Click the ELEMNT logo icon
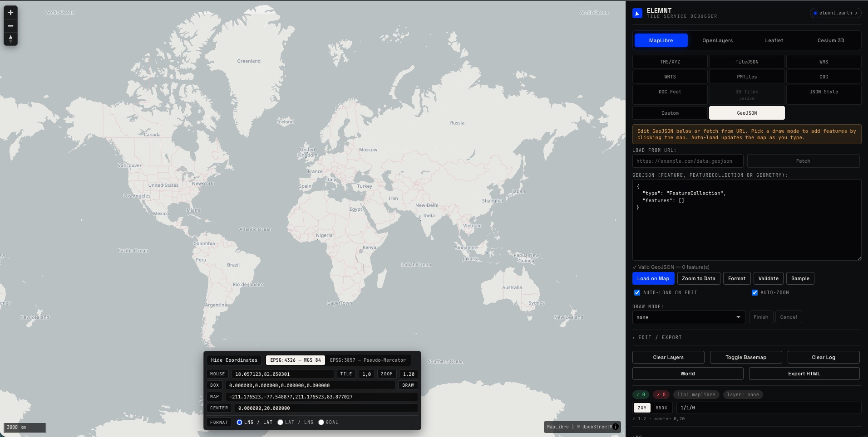The image size is (868, 437). pyautogui.click(x=637, y=13)
